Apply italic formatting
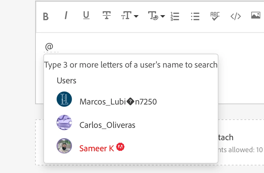The width and height of the screenshot is (264, 173). [66, 15]
